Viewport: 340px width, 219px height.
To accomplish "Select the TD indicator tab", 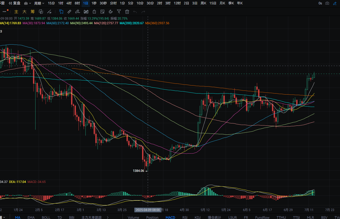I will [60, 217].
